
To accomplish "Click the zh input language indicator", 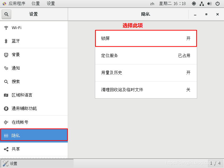I will tap(152, 4).
